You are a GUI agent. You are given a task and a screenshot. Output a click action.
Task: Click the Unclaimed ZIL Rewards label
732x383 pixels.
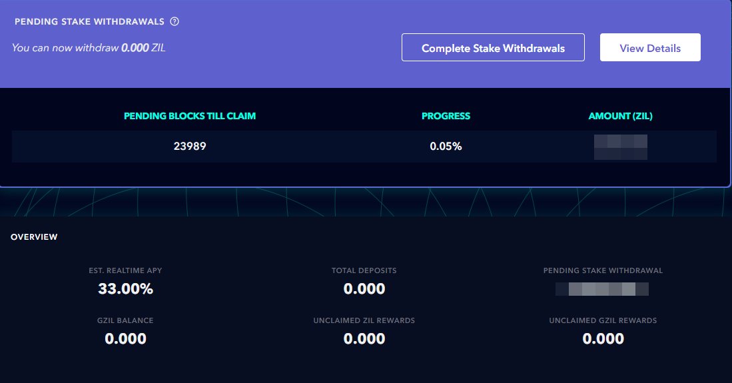[364, 320]
